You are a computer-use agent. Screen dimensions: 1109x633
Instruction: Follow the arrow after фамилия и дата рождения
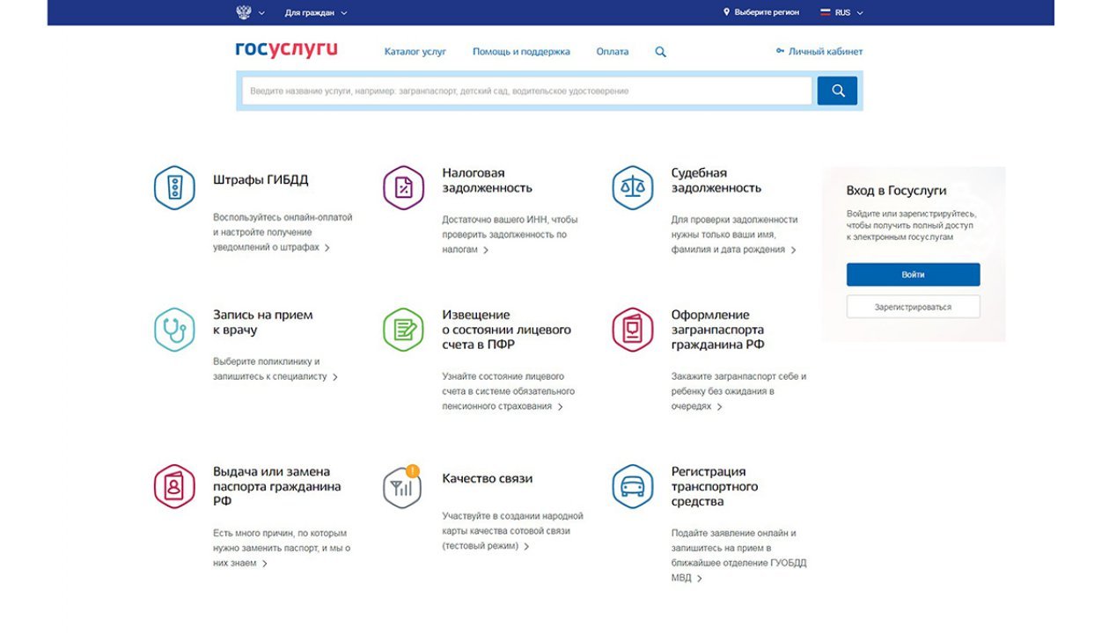pyautogui.click(x=793, y=251)
